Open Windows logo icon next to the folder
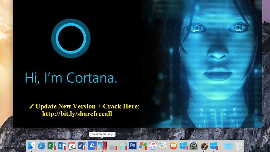 tap(214, 146)
